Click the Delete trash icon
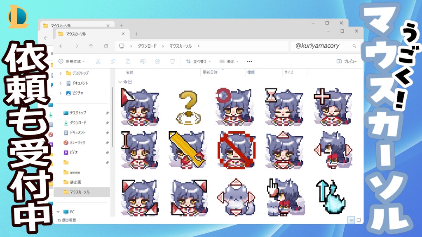The height and width of the screenshot is (237, 422). pos(172,61)
